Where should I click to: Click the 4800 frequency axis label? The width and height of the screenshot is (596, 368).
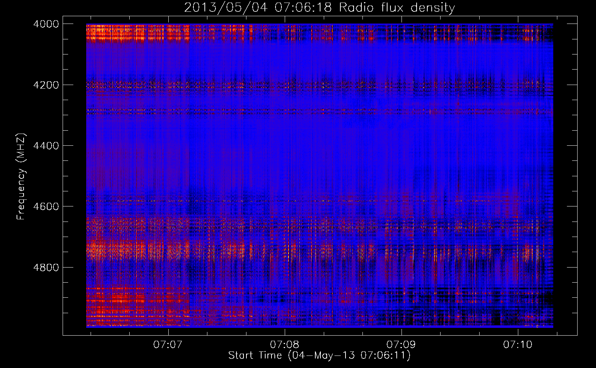tap(46, 267)
